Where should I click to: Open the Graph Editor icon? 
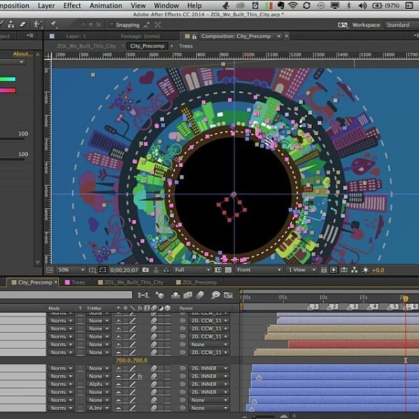click(228, 295)
